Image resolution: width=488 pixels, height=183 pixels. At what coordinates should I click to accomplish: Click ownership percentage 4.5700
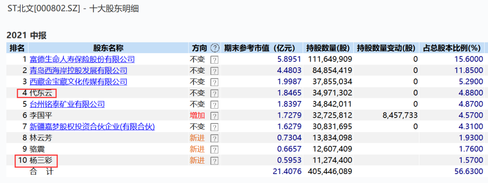[x=470, y=115]
